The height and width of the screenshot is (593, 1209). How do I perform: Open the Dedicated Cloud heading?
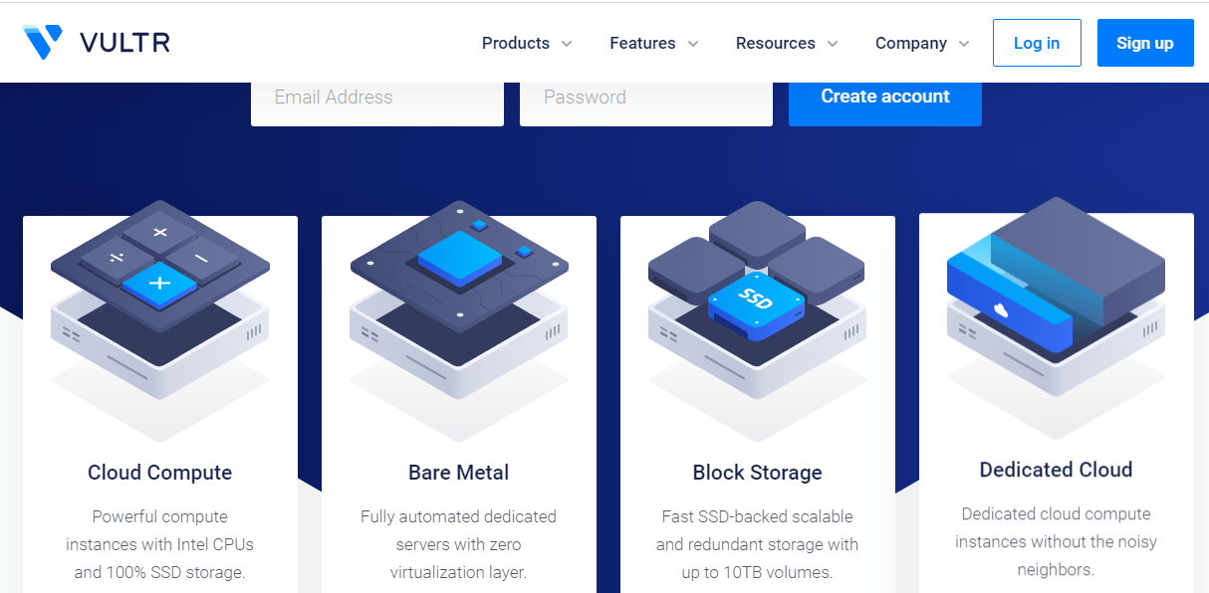click(x=1057, y=470)
